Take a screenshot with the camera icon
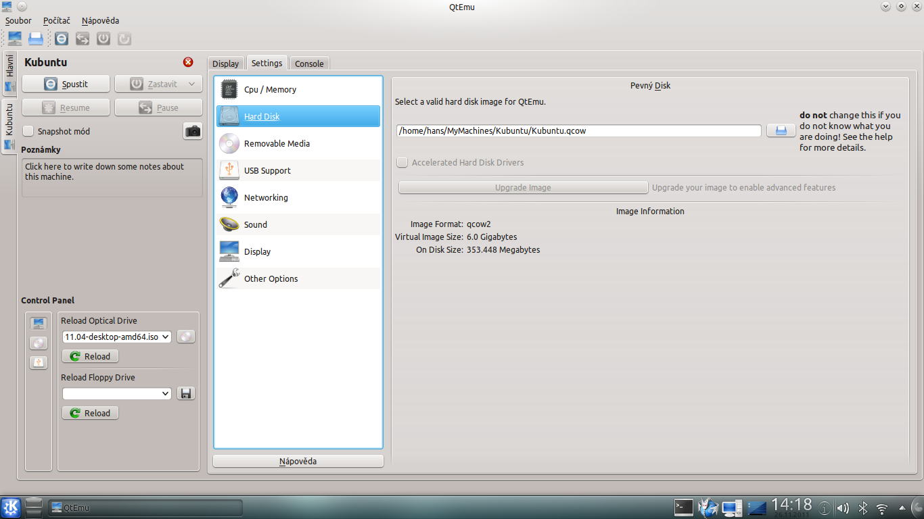This screenshot has width=924, height=519. (193, 131)
